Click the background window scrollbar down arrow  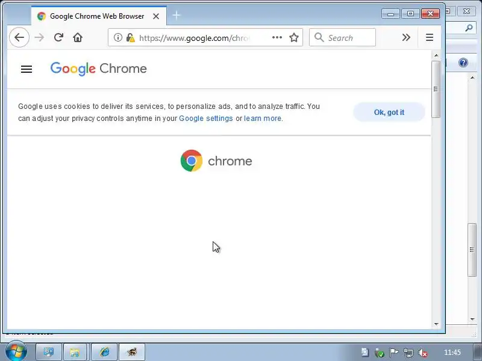(472, 319)
